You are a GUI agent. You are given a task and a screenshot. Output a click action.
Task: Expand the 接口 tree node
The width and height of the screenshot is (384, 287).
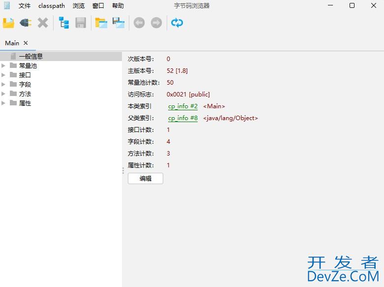4,75
